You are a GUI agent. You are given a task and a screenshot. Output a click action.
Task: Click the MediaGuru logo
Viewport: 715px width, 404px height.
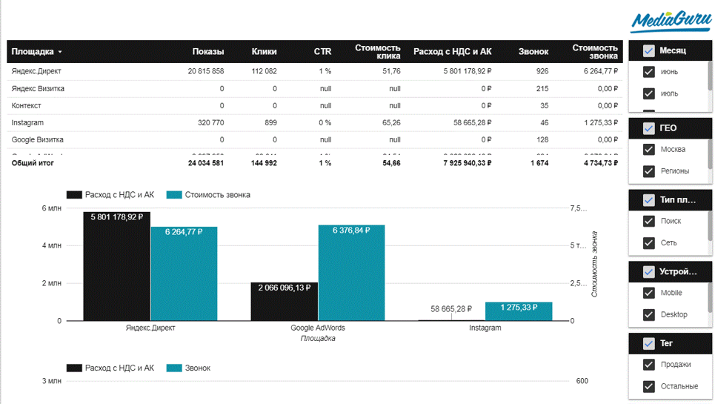click(x=671, y=20)
